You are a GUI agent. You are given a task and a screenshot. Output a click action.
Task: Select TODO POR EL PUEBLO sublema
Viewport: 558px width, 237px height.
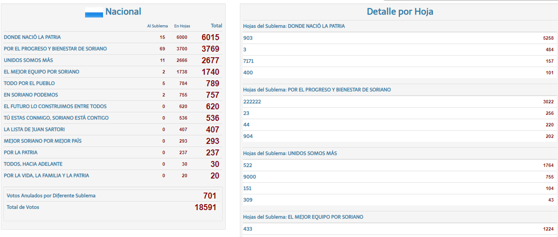click(29, 83)
